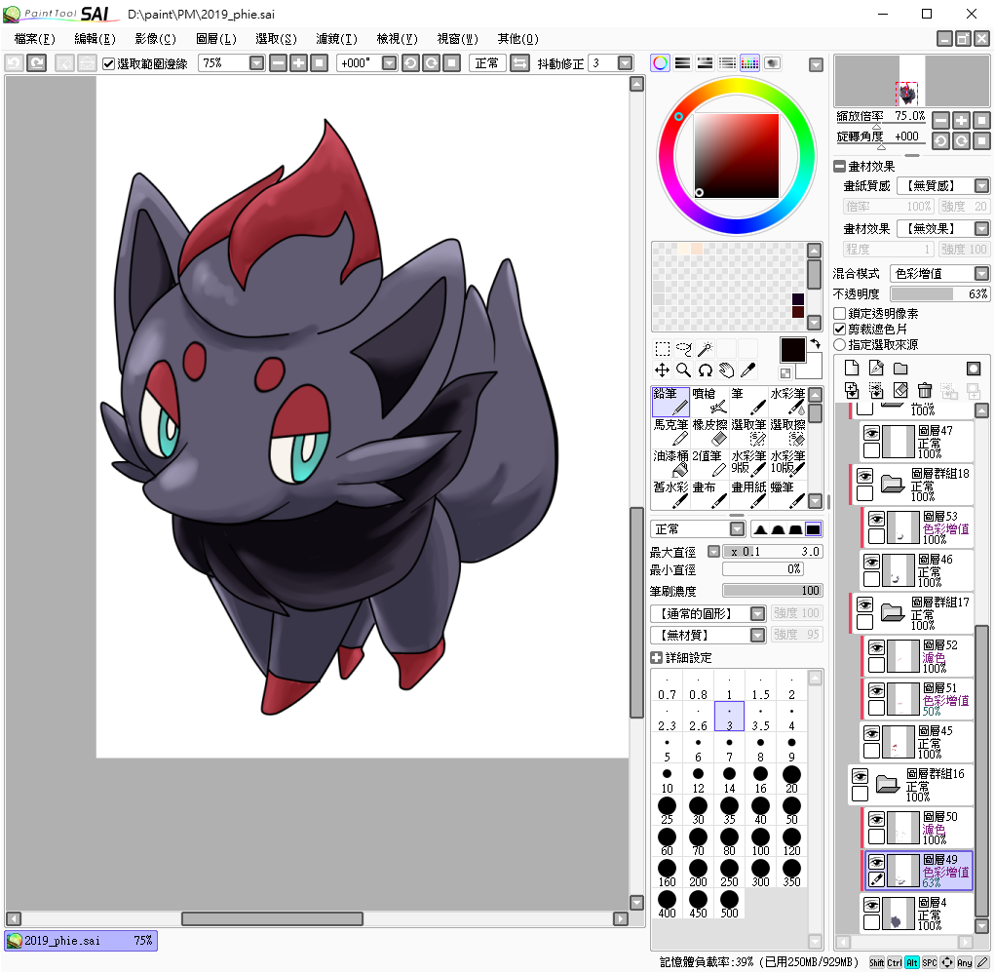Toggle the scratchpad panel icon
The width and height of the screenshot is (995, 973).
(772, 62)
